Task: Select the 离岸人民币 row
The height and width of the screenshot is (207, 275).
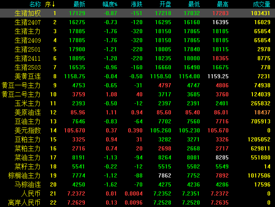Action: click(24, 202)
